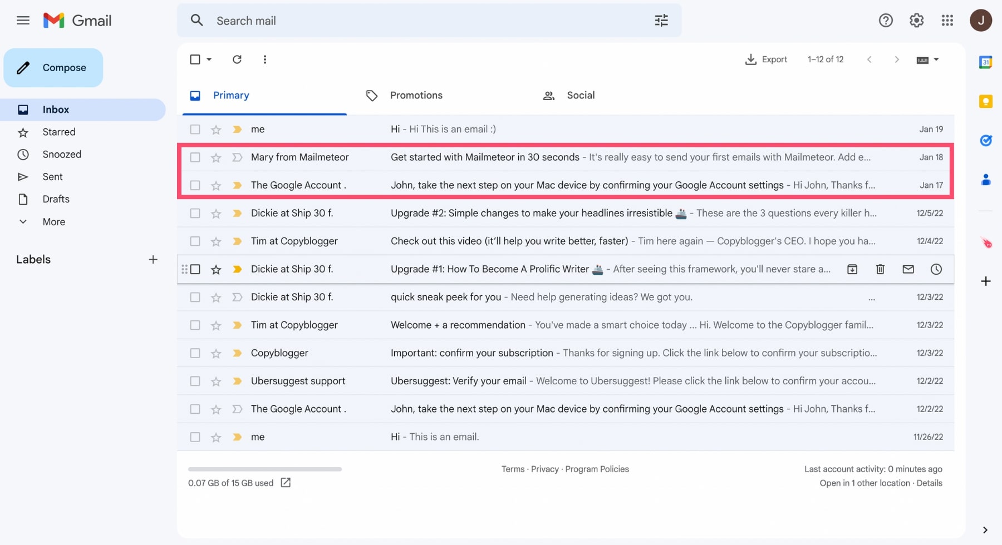Click the storage usage progress bar

point(265,469)
